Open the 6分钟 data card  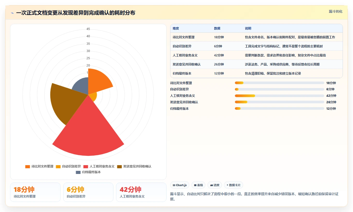[88, 192]
